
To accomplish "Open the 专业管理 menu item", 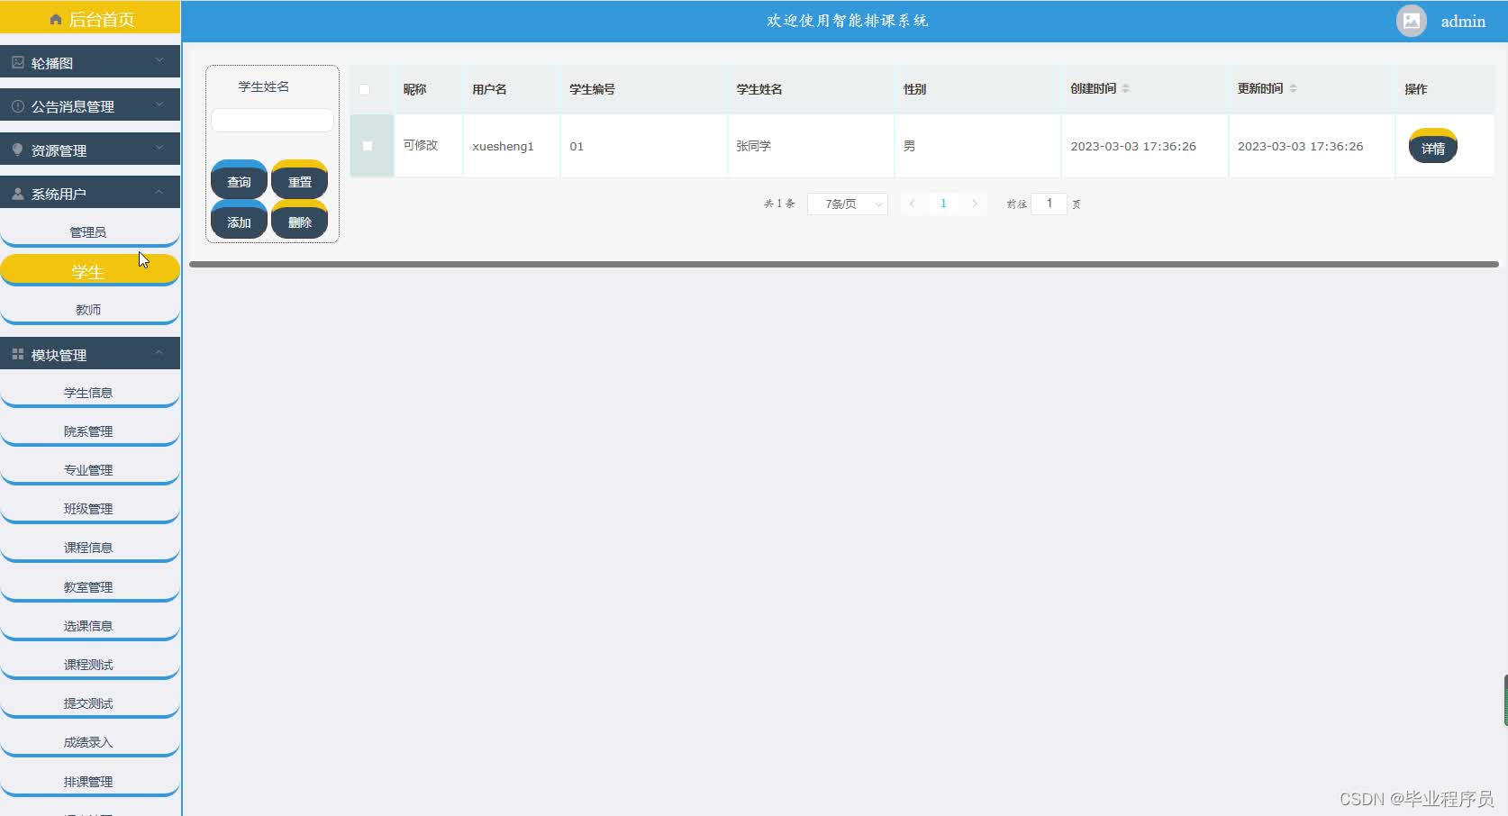I will click(89, 470).
